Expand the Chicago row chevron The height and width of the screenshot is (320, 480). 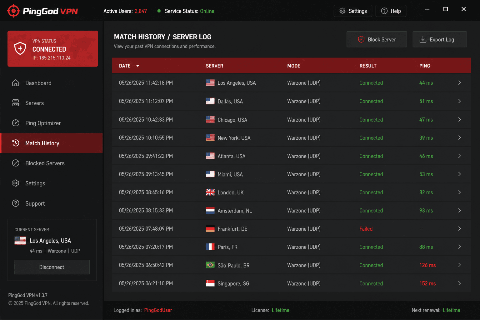point(459,119)
